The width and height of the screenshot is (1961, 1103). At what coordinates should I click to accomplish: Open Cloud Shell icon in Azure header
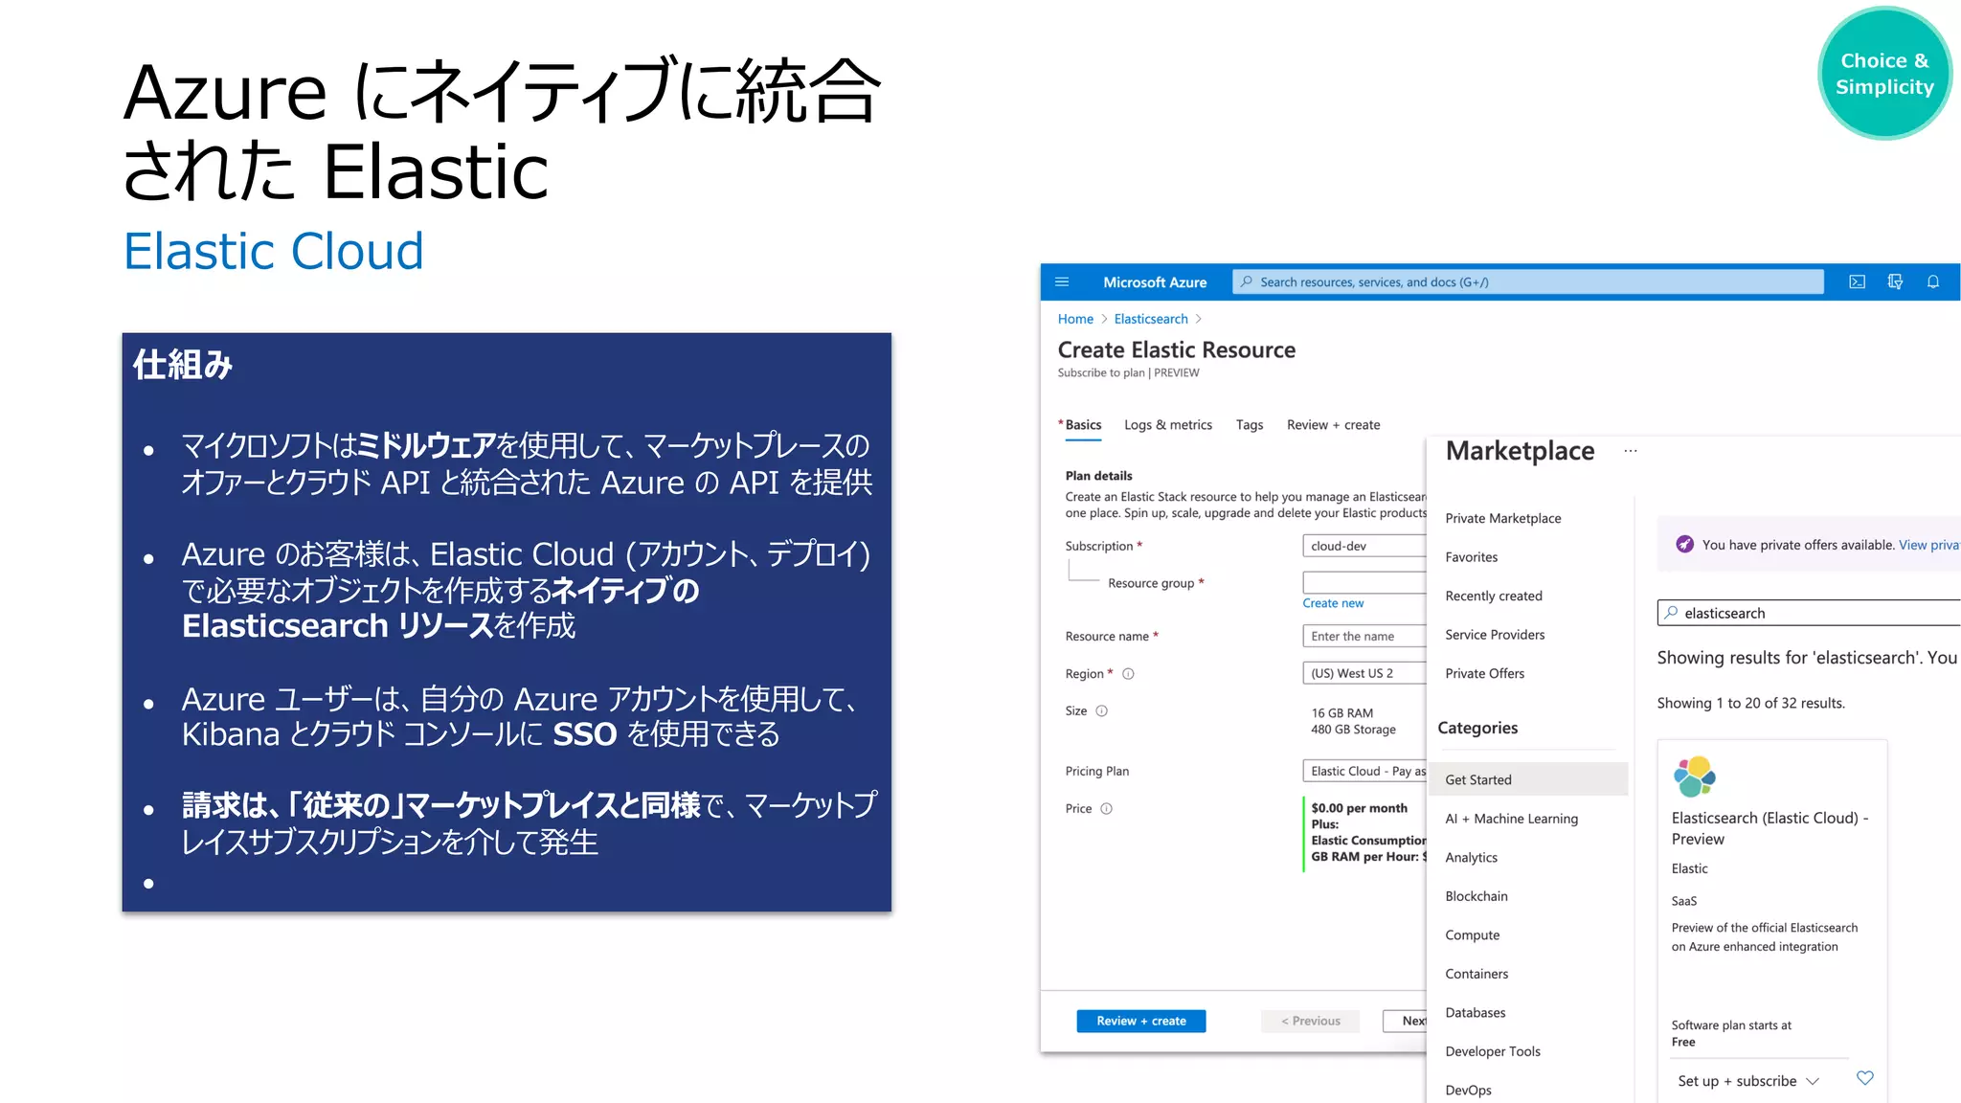click(x=1857, y=281)
